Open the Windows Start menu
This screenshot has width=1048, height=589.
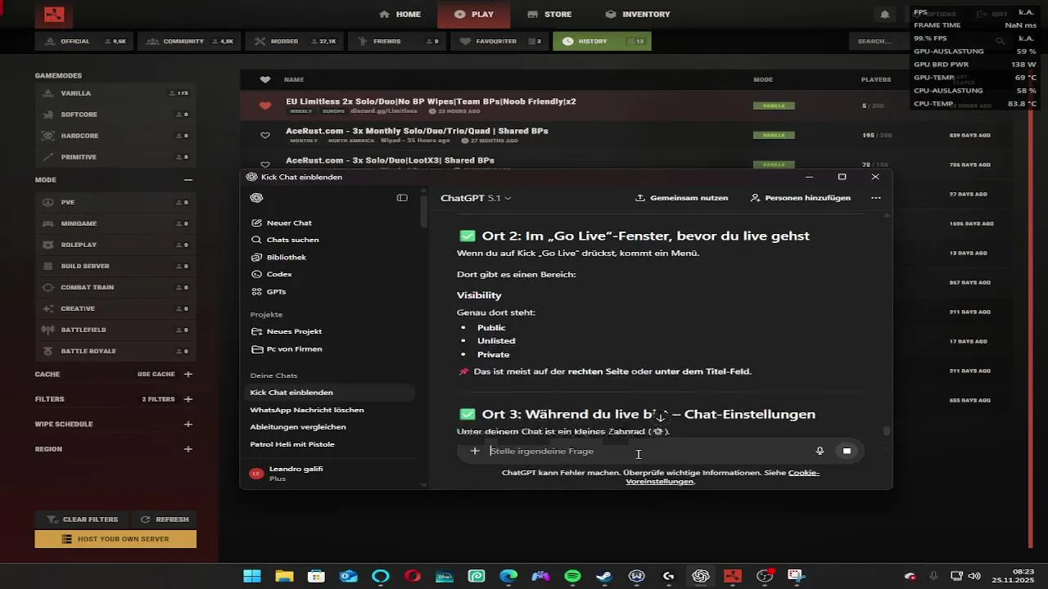[x=252, y=576]
